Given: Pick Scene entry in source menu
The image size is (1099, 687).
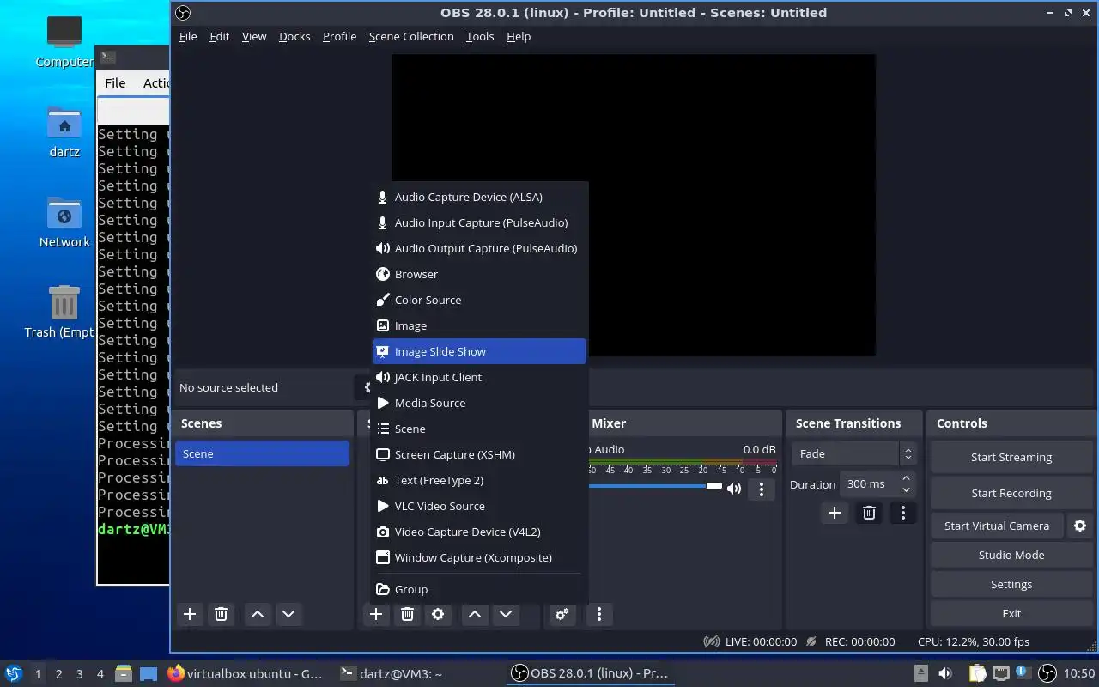Looking at the screenshot, I should [479, 429].
